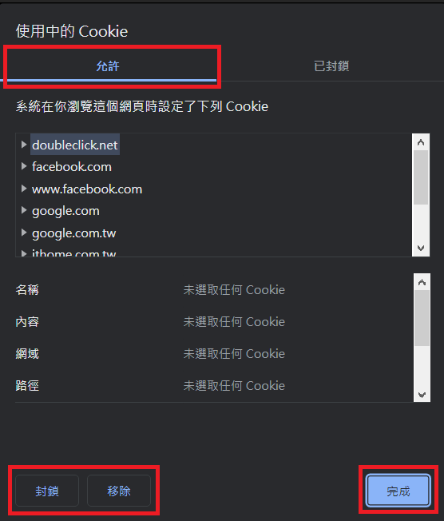The image size is (444, 521).
Task: Expand the google.com disclosure triangle
Action: (24, 210)
